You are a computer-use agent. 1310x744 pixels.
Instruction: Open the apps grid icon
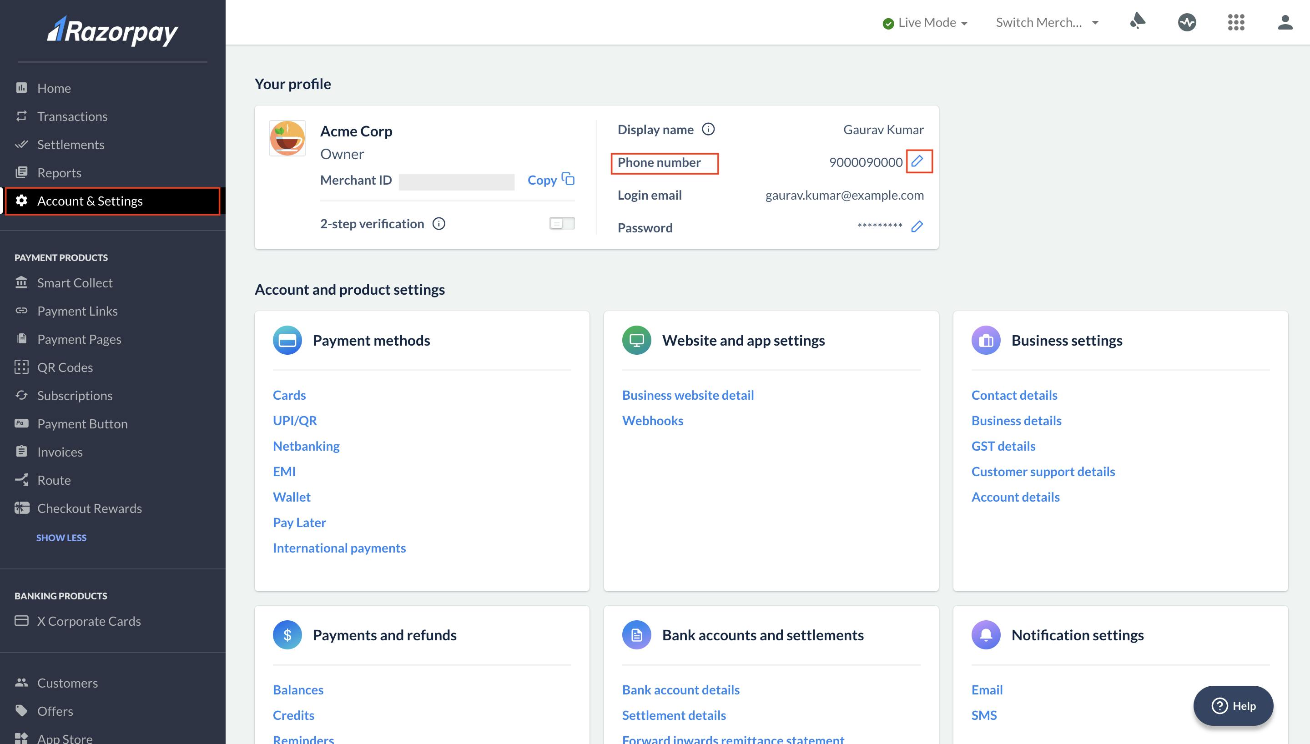click(1235, 22)
